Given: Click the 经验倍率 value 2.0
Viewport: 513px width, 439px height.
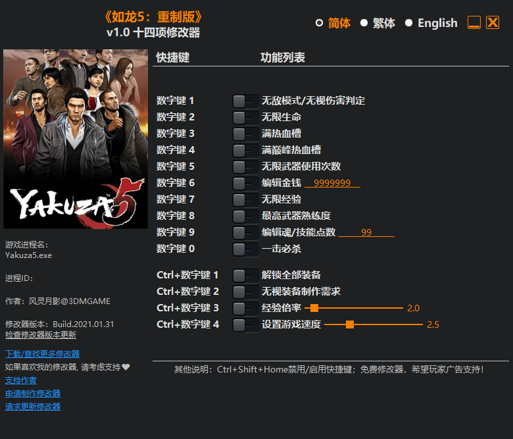Looking at the screenshot, I should 413,308.
